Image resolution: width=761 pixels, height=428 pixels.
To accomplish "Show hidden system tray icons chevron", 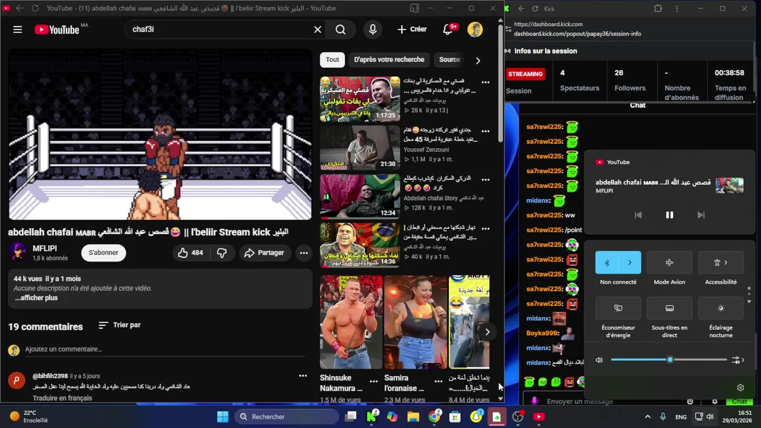I will [647, 417].
